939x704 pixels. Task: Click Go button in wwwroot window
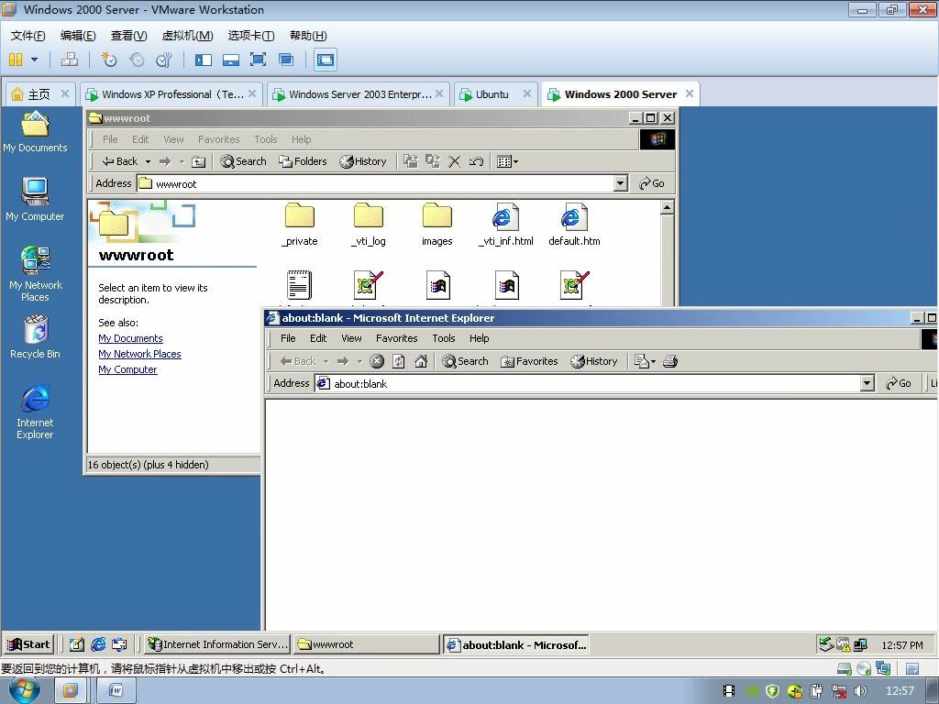tap(652, 183)
